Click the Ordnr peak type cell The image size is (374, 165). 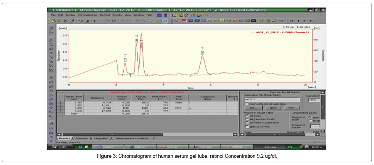(x=179, y=102)
